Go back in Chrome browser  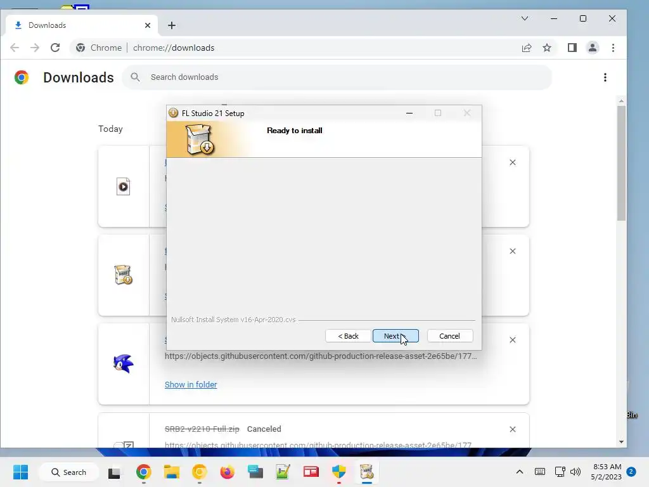(x=15, y=48)
